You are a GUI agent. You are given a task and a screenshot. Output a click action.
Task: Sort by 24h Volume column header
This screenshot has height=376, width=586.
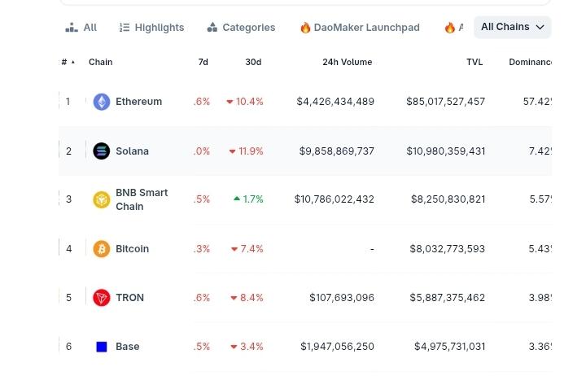[347, 62]
